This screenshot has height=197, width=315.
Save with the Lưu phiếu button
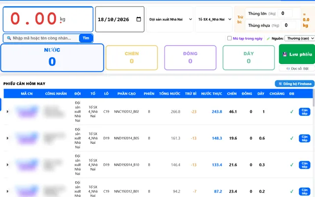click(x=297, y=54)
